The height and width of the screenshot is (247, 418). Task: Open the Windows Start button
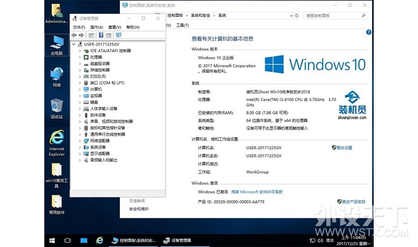[52, 241]
